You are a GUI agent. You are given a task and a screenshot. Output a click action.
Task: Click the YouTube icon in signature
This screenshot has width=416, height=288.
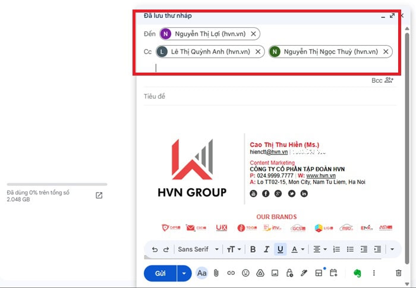(x=253, y=193)
